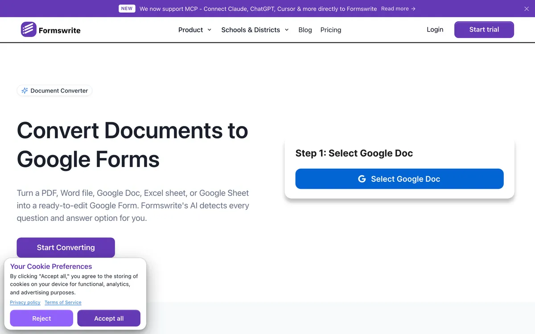Click the Select Google Doc button
Viewport: 535px width, 334px height.
tap(399, 179)
